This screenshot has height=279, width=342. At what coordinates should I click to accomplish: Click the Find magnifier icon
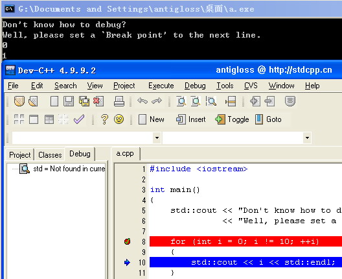point(181,101)
